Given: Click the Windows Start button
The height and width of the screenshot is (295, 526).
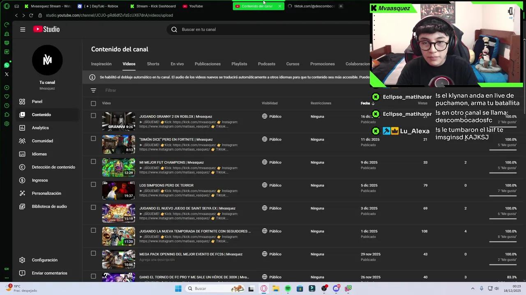Looking at the screenshot, I should [x=178, y=288].
